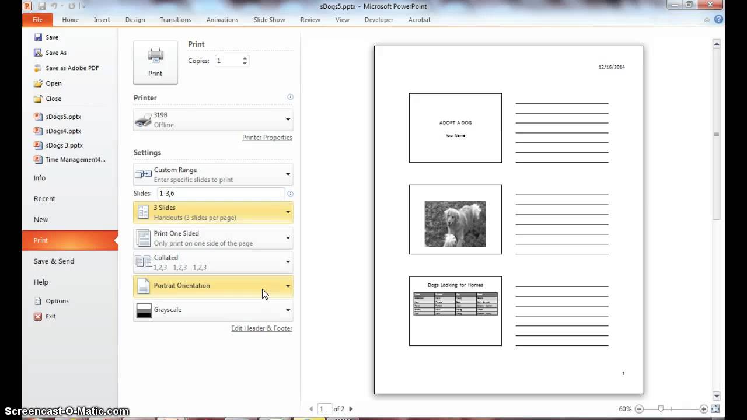The image size is (747, 420).
Task: Switch to the Transitions tab
Action: pyautogui.click(x=176, y=20)
